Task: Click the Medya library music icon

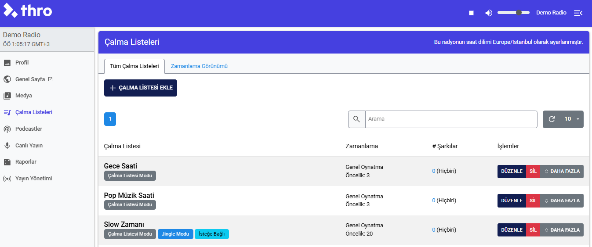Action: pos(7,96)
